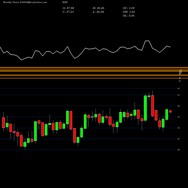
Task: Click the highest peak of the white indicator line
Action: (147, 41)
